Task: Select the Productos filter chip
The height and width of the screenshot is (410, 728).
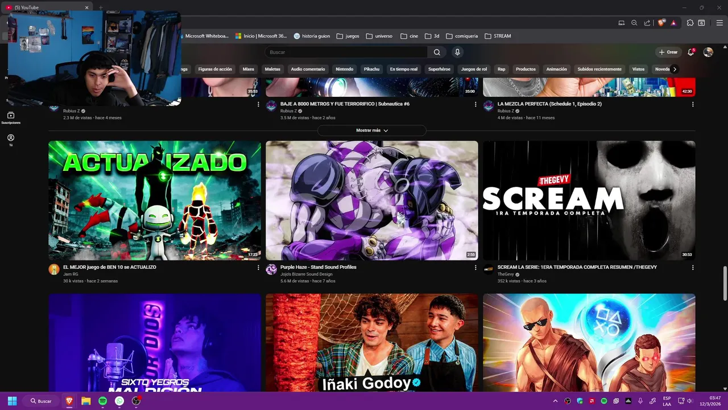Action: coord(526,69)
